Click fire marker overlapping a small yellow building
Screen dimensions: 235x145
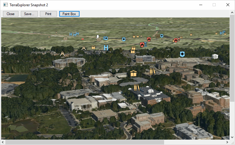pos(176,40)
